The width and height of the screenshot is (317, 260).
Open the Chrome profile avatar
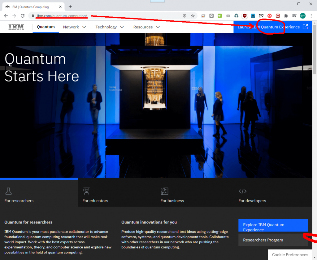(x=302, y=16)
